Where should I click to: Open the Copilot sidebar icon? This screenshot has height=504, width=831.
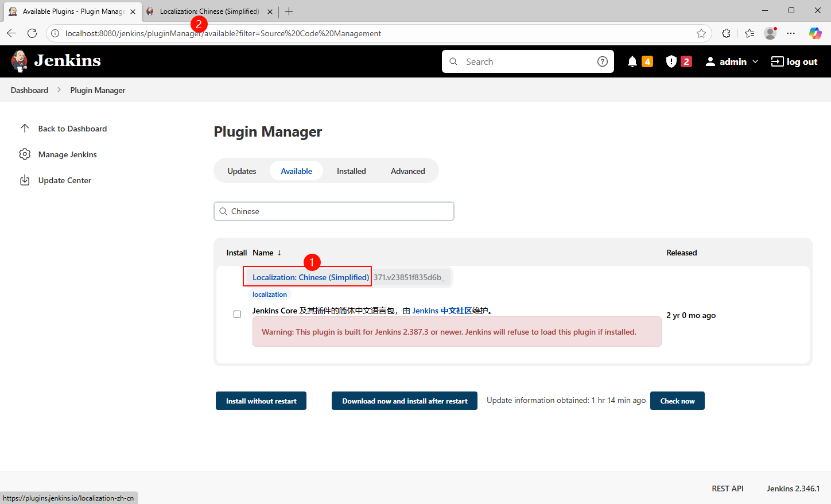click(x=815, y=33)
